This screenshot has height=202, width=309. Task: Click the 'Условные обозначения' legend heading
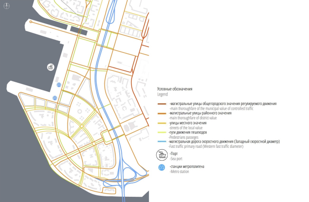[174, 89]
